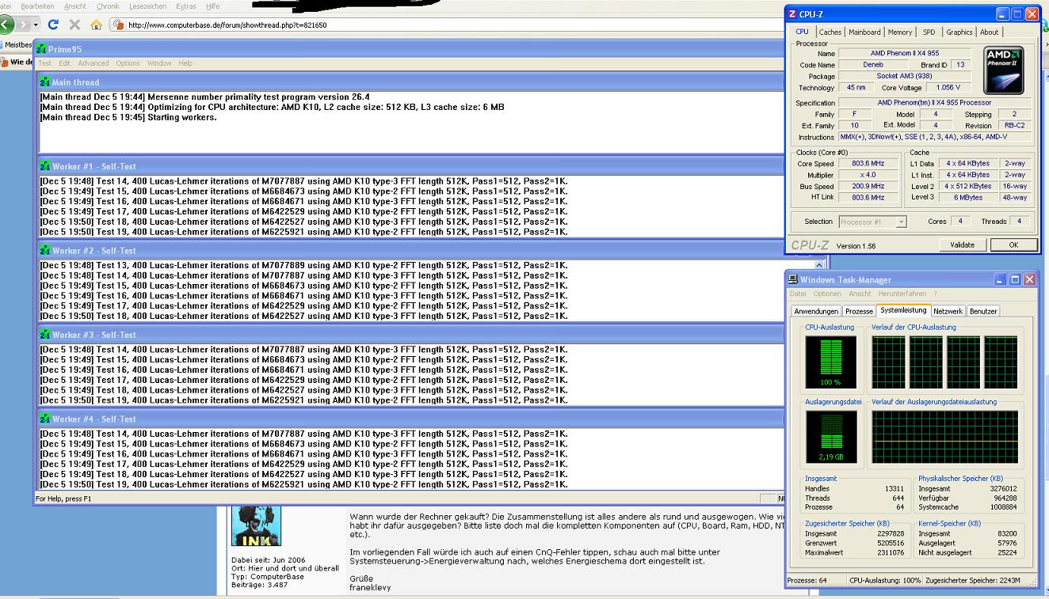The image size is (1049, 599).
Task: Open Task-Manager Datei menu
Action: (798, 294)
